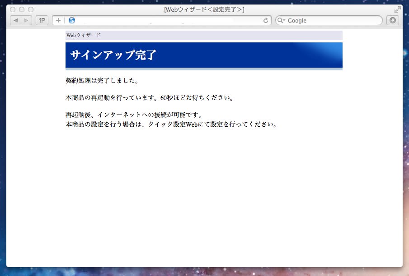Reload the page with the refresh icon
This screenshot has height=276, width=409.
266,20
